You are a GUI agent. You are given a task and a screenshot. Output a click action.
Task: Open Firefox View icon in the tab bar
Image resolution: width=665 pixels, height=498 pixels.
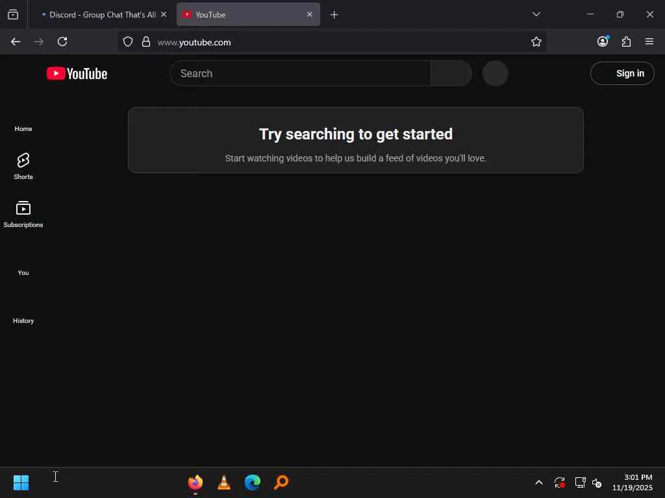[13, 15]
